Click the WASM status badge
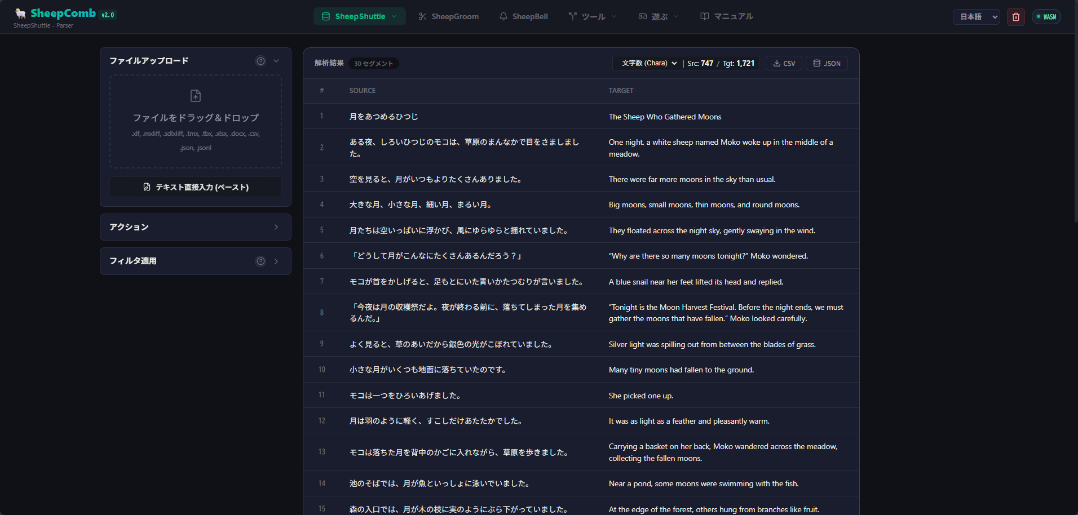 point(1046,17)
